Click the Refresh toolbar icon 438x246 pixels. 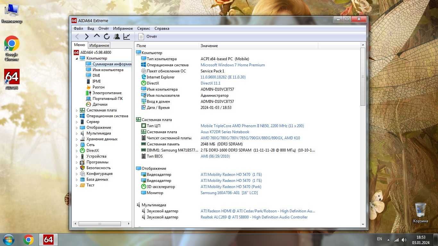pos(107,37)
